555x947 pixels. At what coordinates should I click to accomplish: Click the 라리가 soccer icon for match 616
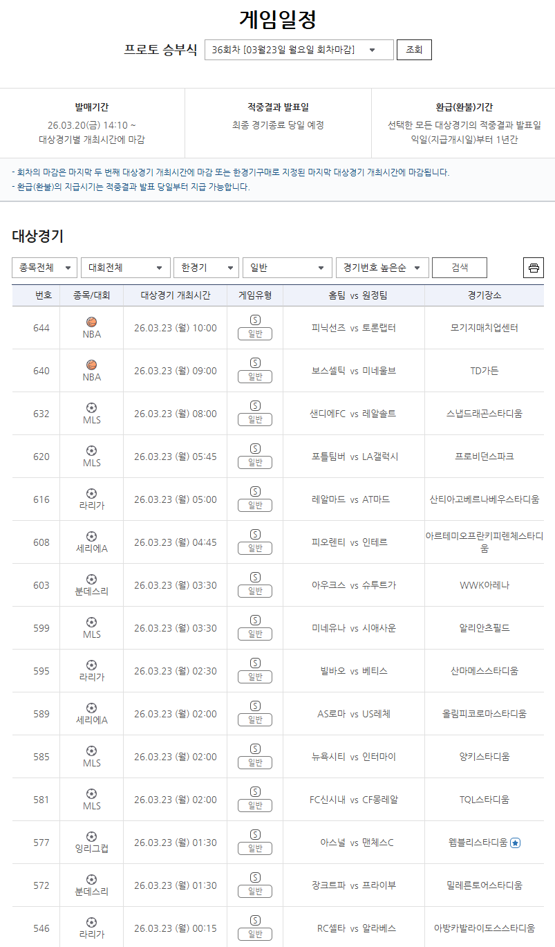click(x=91, y=493)
